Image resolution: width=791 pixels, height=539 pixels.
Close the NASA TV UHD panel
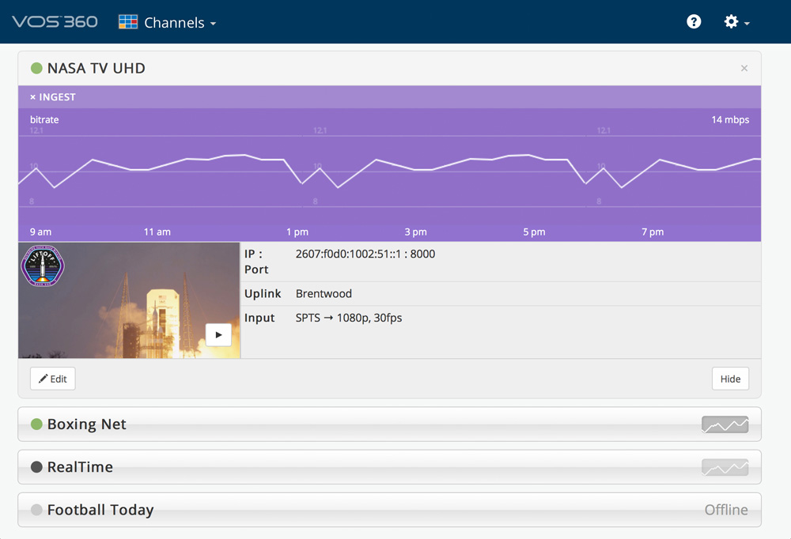tap(744, 68)
